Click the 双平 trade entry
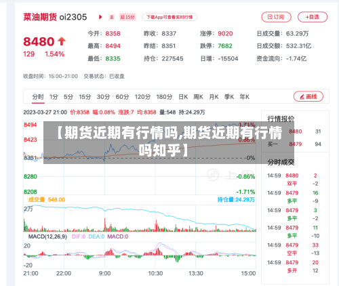The width and height of the screenshot is (339, 286). click(x=292, y=184)
